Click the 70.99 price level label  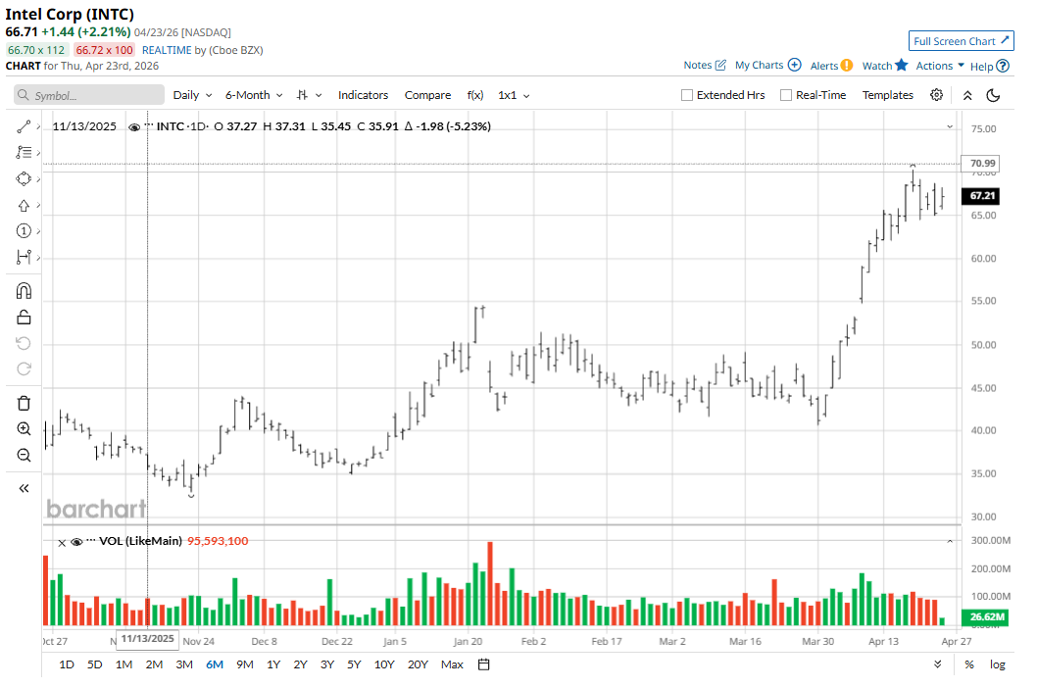pyautogui.click(x=982, y=163)
